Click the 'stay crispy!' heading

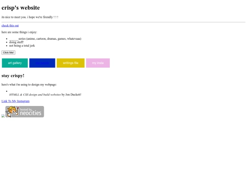point(13,76)
